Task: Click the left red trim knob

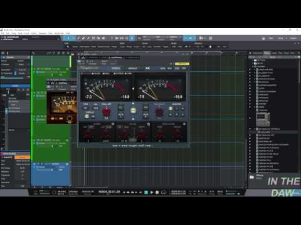Action: (x=106, y=112)
